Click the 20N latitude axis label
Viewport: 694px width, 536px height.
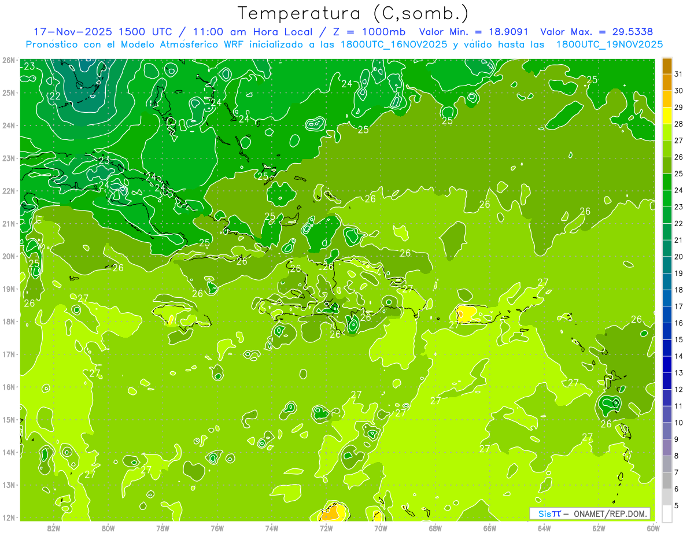tap(9, 256)
